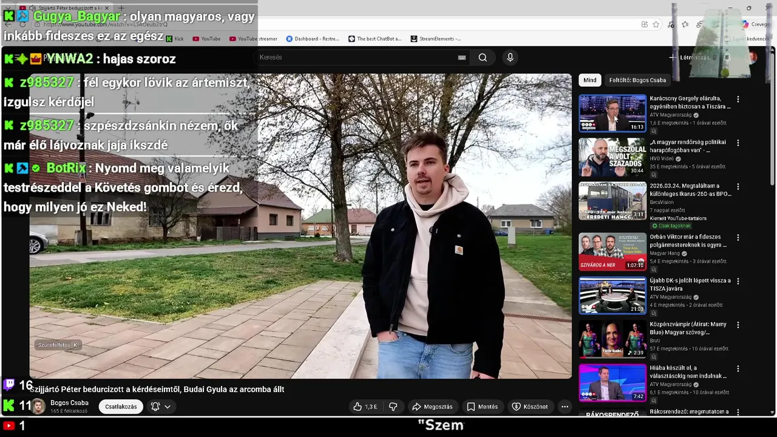Click the split screen apps icon in address bar
The height and width of the screenshot is (437, 777).
[644, 24]
